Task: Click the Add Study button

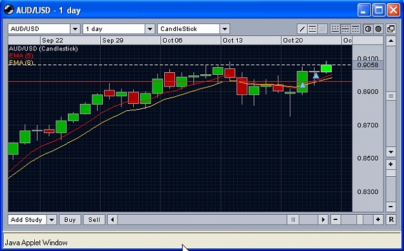Action: [x=27, y=220]
